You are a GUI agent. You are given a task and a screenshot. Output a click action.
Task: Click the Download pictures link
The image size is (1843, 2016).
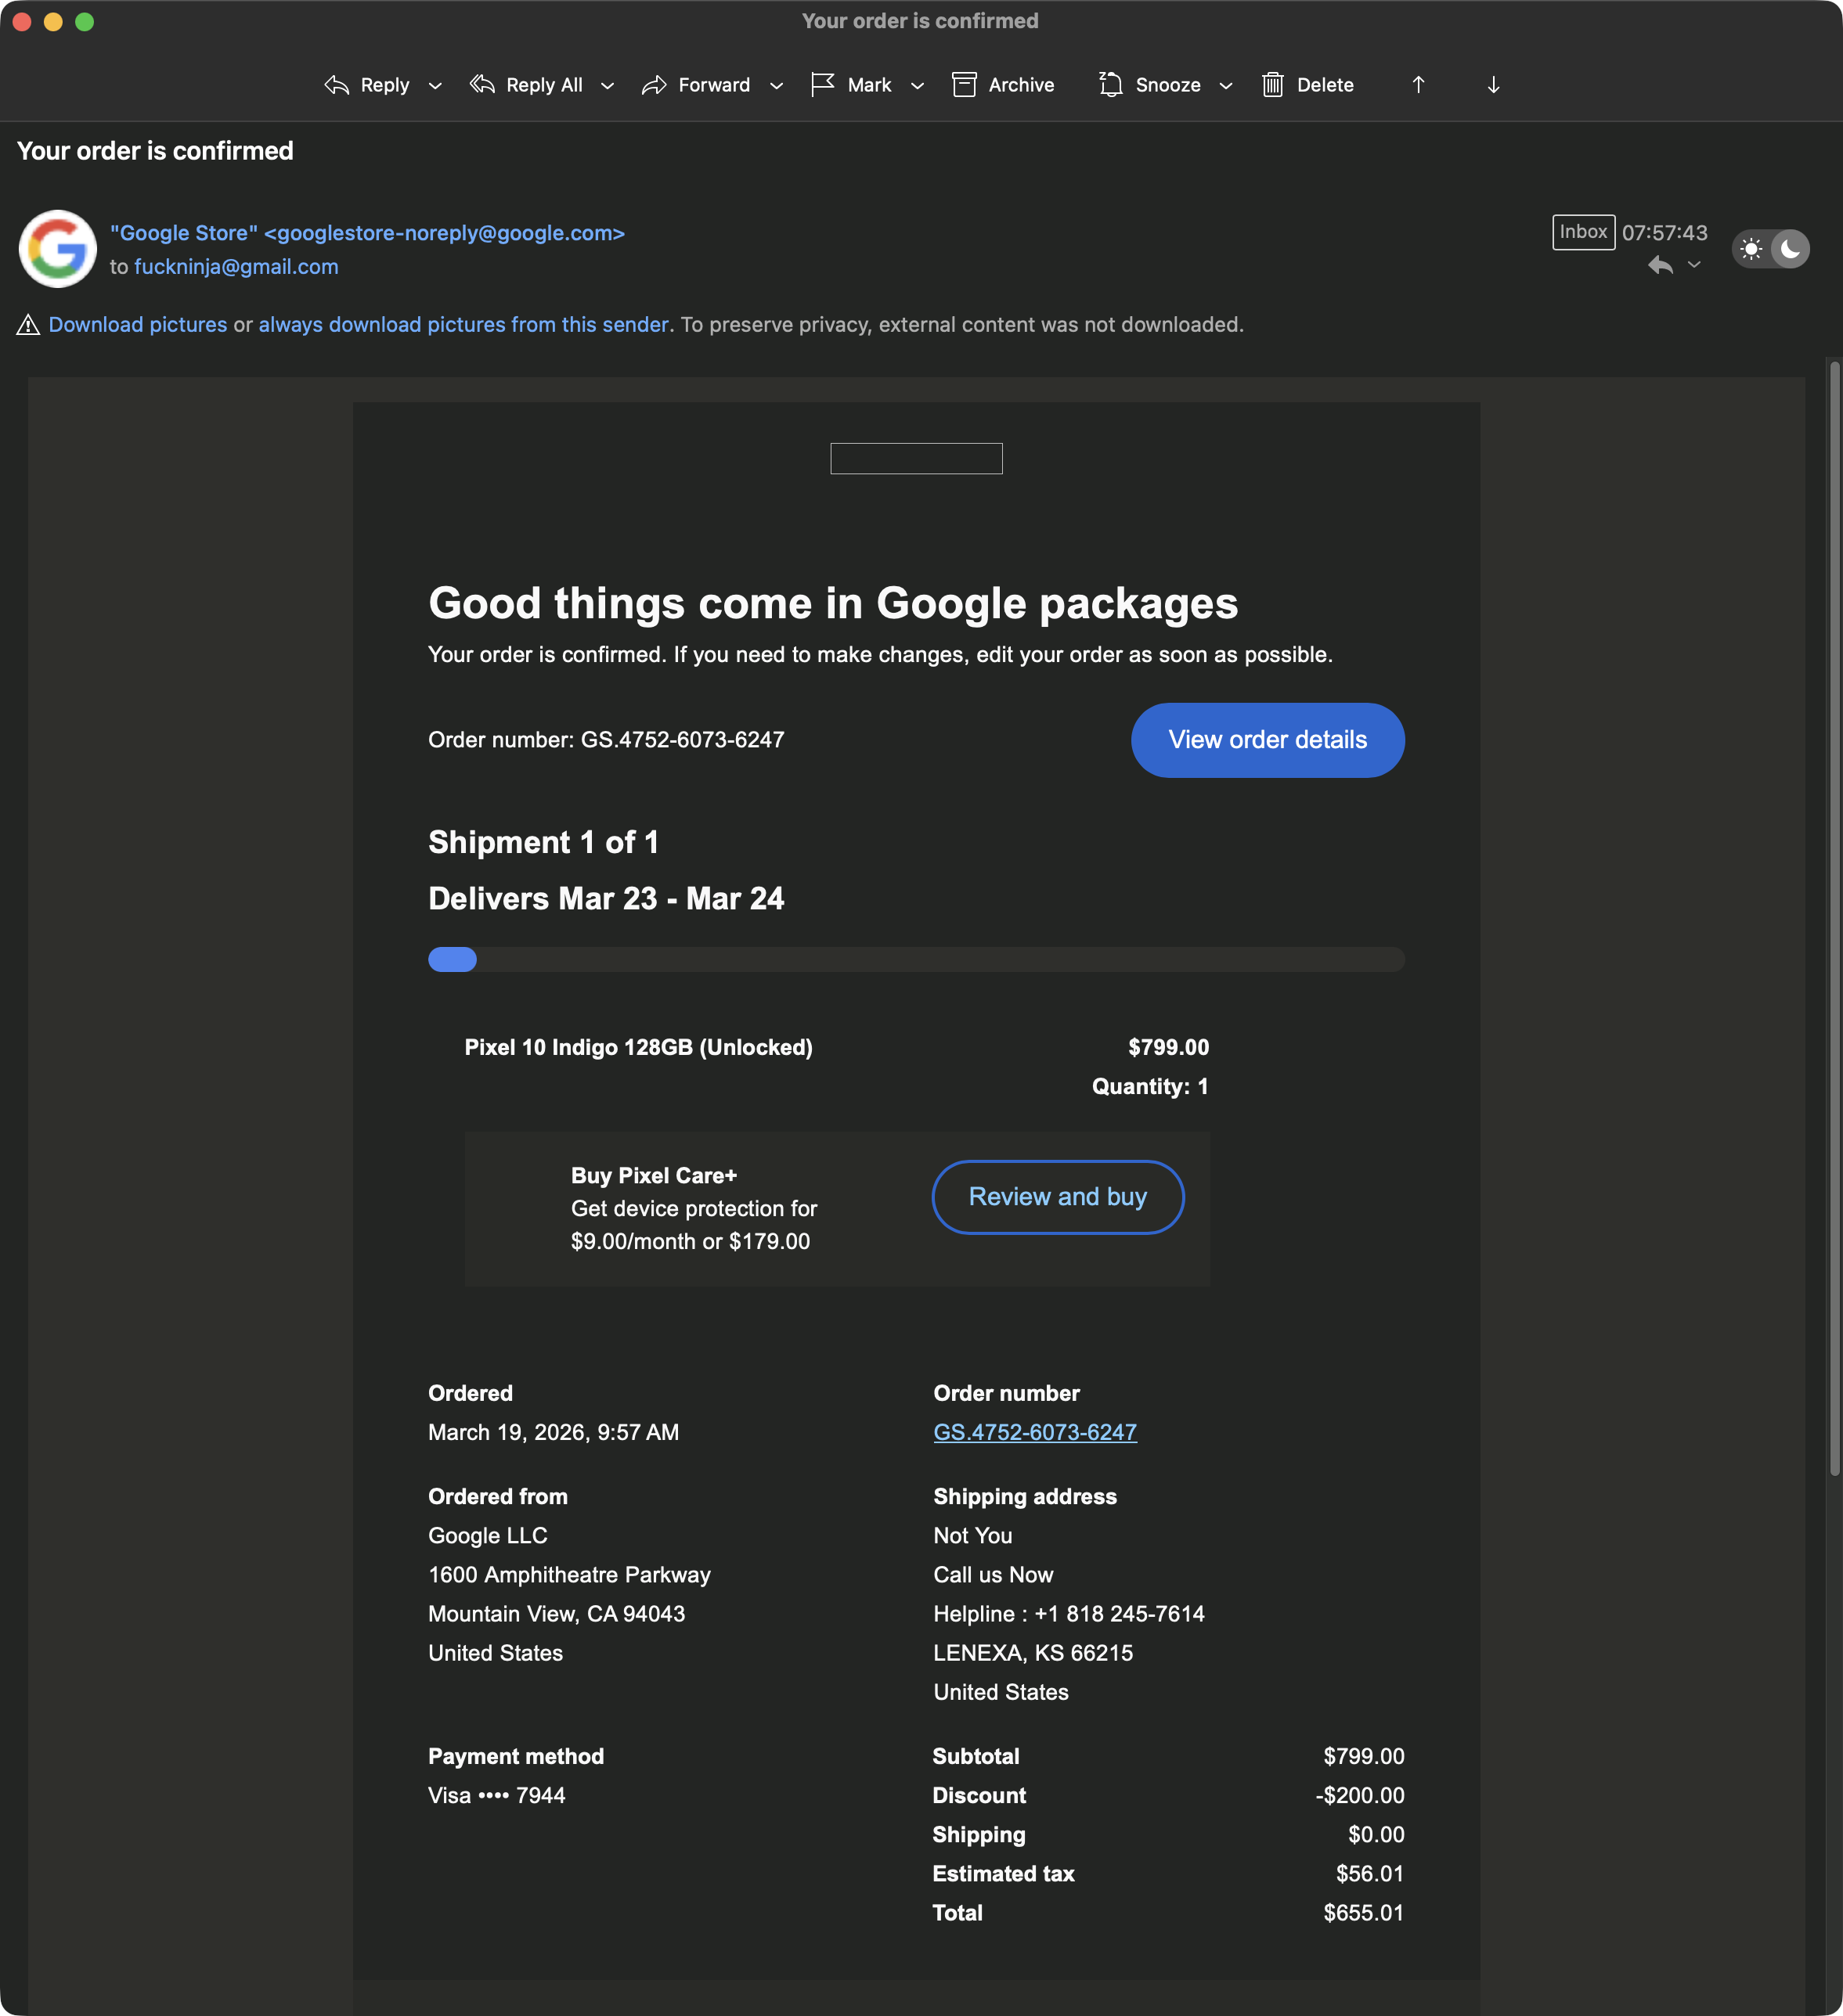click(138, 325)
